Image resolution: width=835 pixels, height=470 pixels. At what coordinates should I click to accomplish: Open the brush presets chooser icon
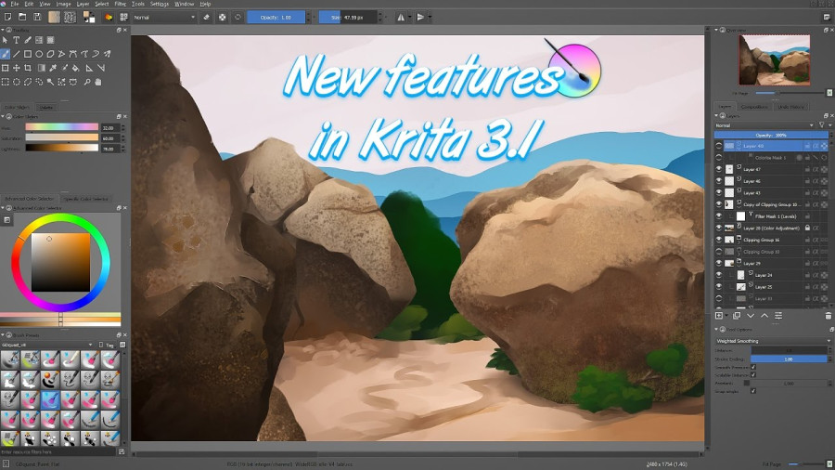pos(123,17)
